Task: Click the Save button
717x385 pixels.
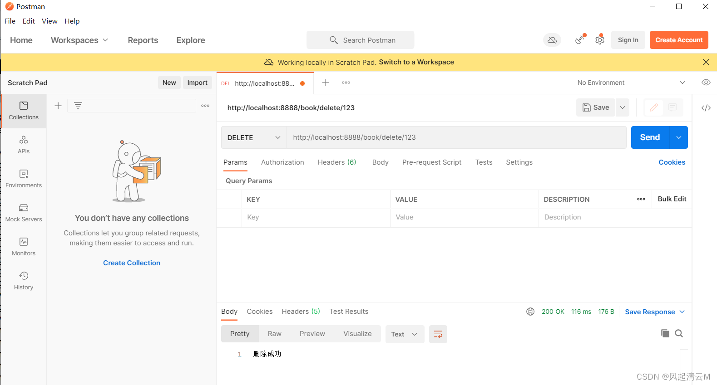Action: point(596,107)
